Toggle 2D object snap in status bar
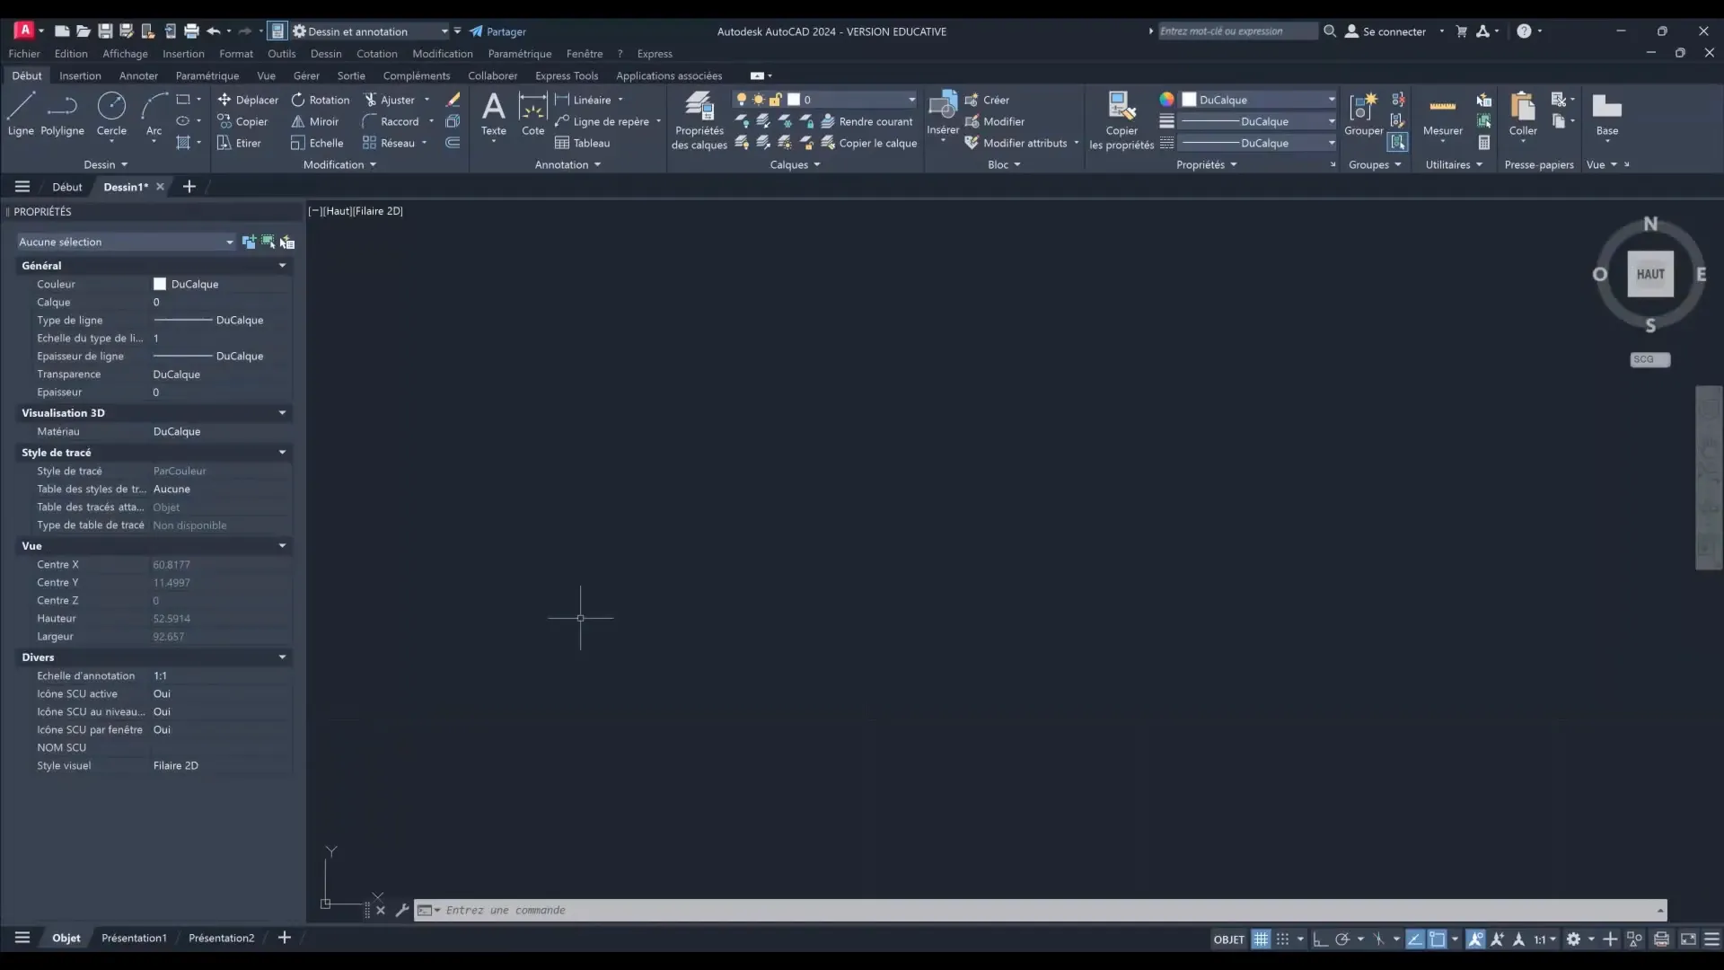This screenshot has width=1724, height=970. point(1438,939)
